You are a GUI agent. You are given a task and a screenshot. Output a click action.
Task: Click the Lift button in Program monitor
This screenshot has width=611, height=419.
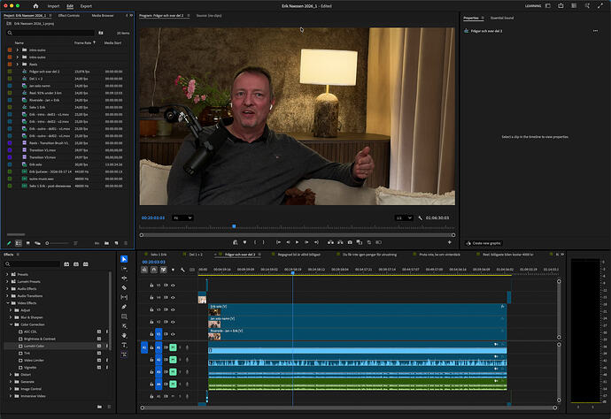tap(330, 242)
